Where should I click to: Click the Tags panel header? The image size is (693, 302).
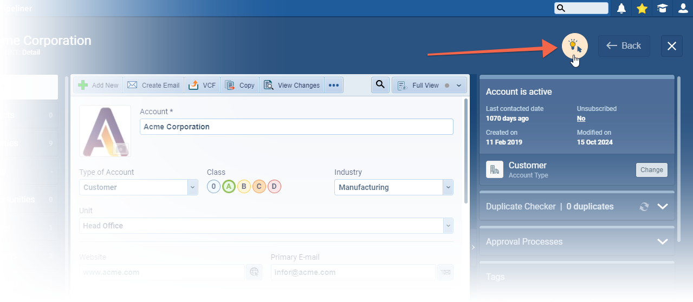point(577,277)
